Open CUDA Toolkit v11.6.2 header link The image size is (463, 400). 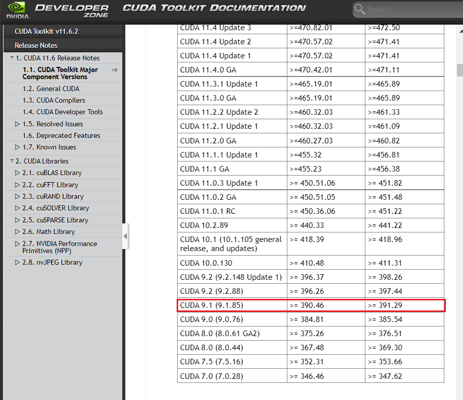[46, 31]
